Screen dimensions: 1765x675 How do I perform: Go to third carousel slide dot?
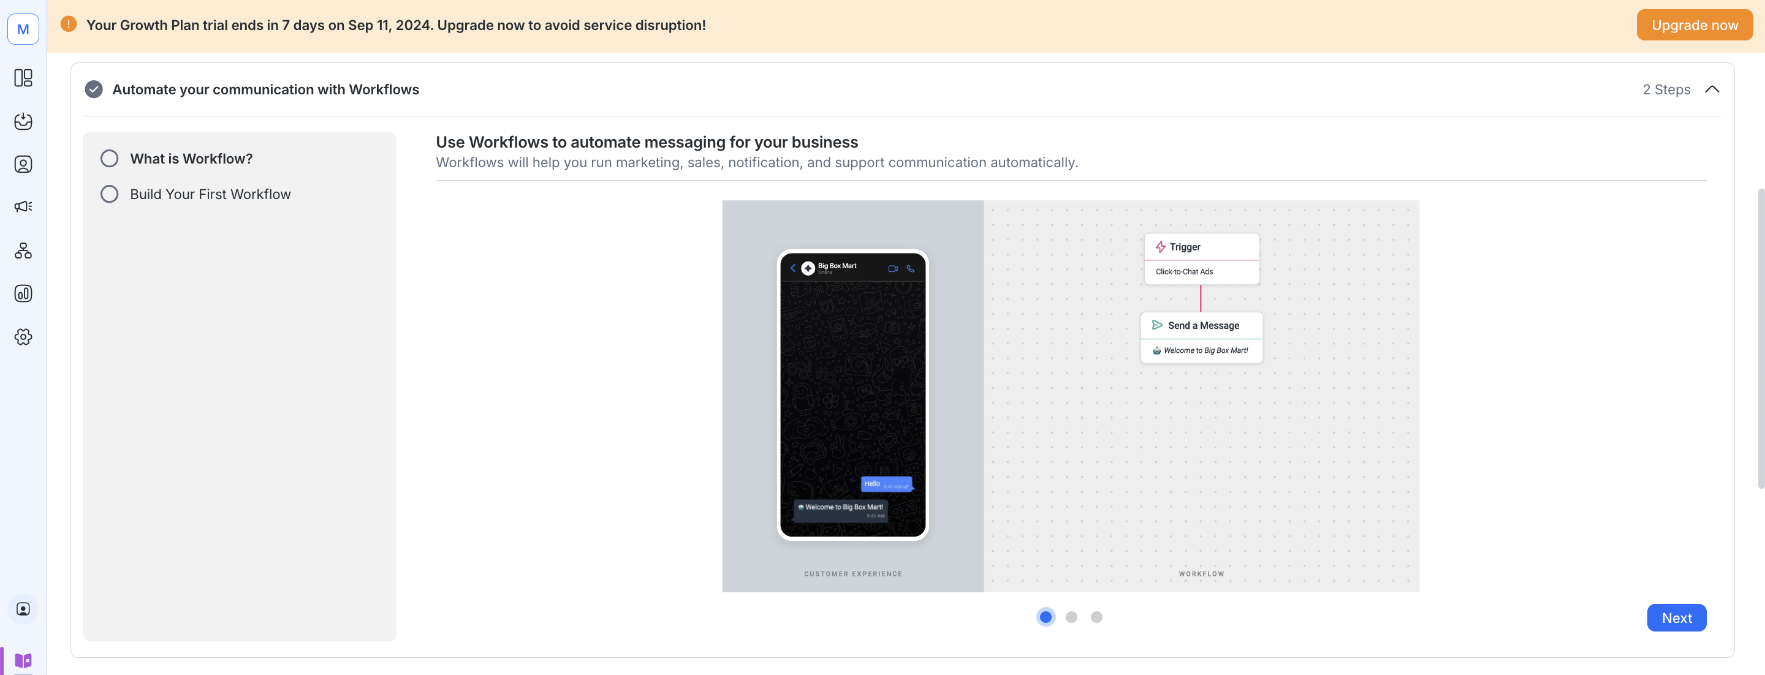(x=1096, y=617)
